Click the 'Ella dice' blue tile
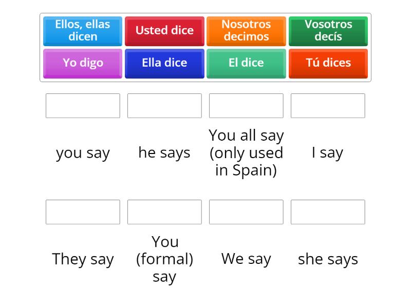The image size is (411, 308). tap(164, 63)
